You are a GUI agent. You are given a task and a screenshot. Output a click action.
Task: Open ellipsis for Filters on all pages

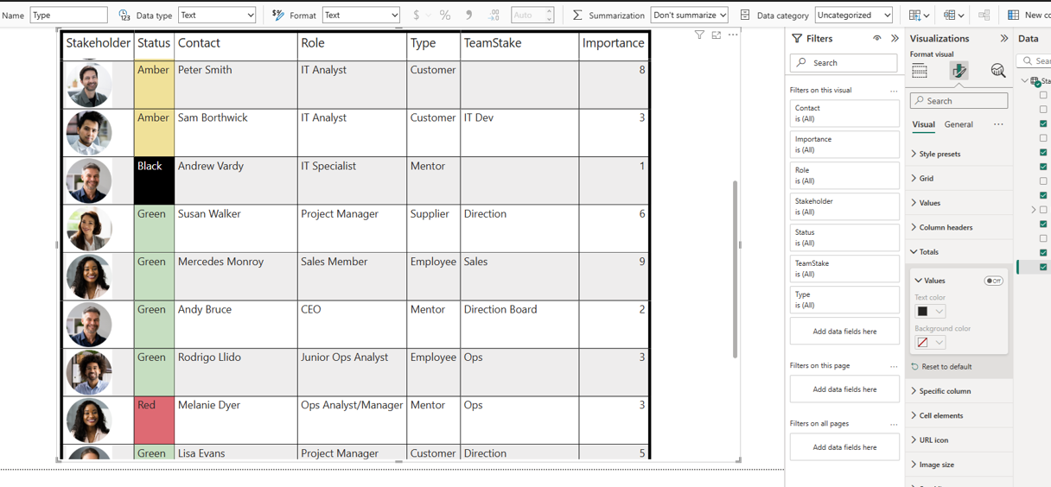pyautogui.click(x=894, y=424)
